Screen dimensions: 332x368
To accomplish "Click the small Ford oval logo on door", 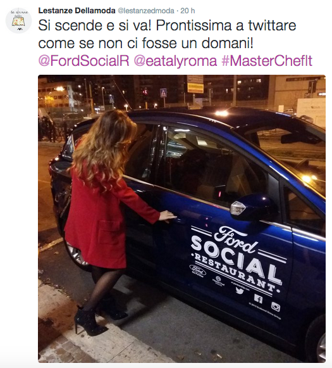I will [x=198, y=270].
